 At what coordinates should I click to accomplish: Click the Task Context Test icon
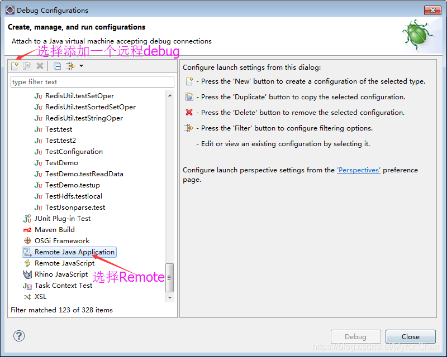pyautogui.click(x=27, y=286)
